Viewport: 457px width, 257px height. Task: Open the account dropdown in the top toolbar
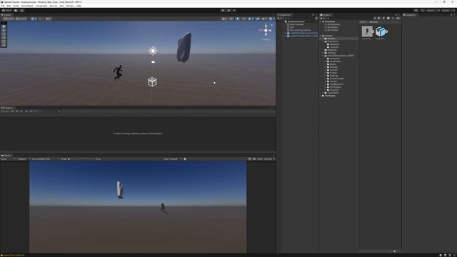click(7, 11)
